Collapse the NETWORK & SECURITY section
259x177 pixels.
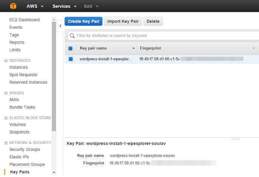(6, 143)
